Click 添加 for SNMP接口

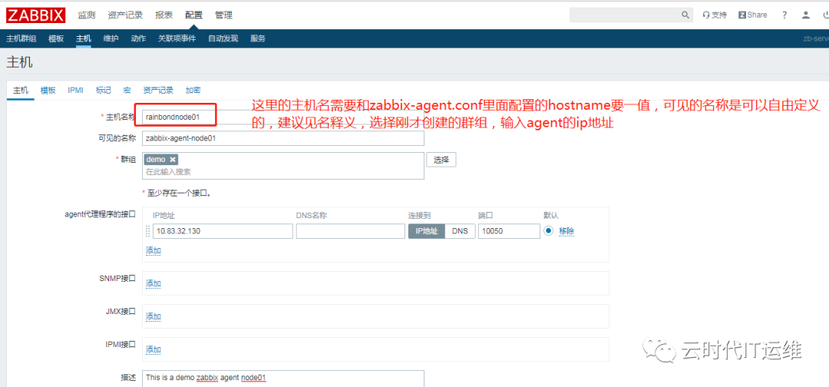[154, 284]
